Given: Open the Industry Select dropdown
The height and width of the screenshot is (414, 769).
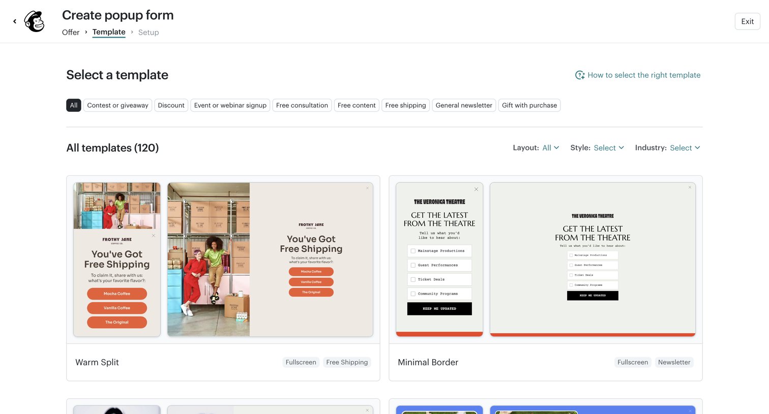Looking at the screenshot, I should pos(685,148).
